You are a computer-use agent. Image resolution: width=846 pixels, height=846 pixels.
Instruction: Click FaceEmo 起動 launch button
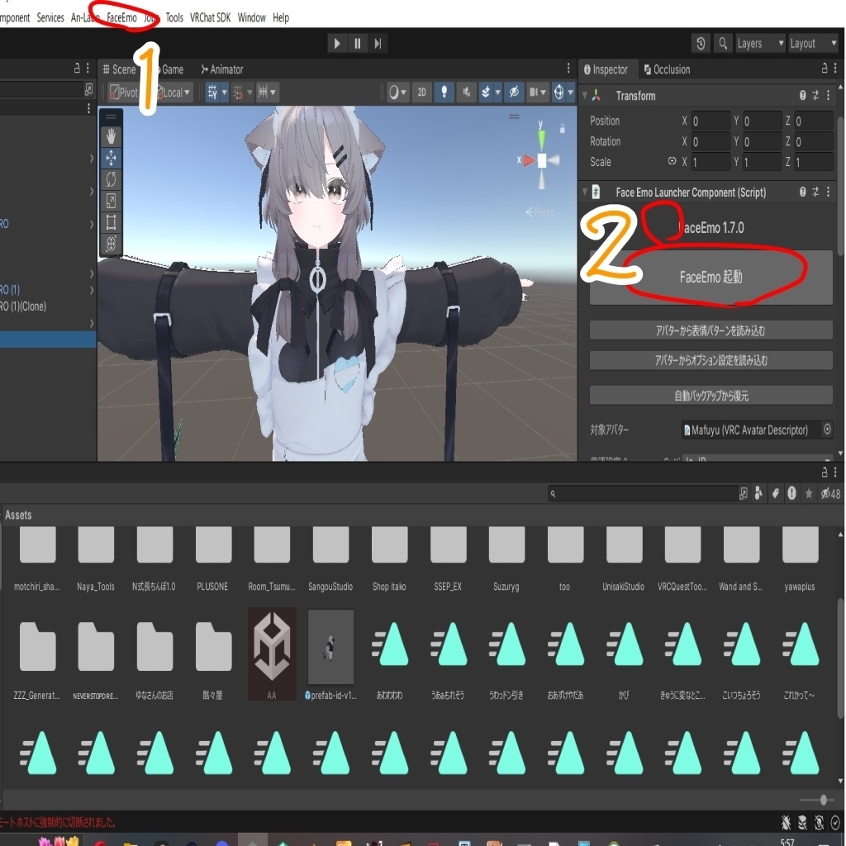pos(711,278)
